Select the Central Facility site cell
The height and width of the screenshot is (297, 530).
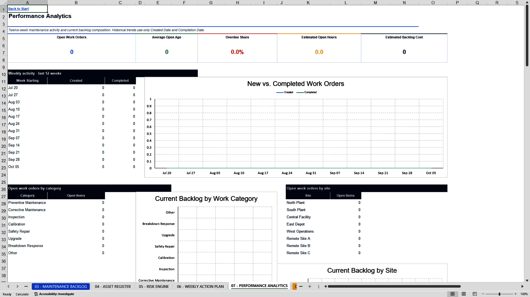click(308, 217)
